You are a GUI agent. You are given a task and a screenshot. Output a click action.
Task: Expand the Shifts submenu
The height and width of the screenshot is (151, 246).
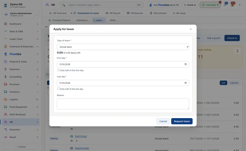click(x=114, y=20)
